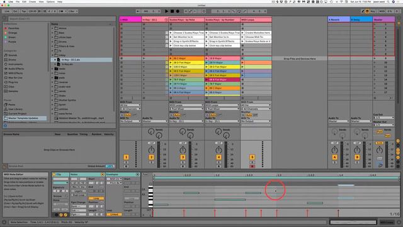The height and width of the screenshot is (227, 403).
Task: Toggle return track A activator
Action: [x=334, y=157]
